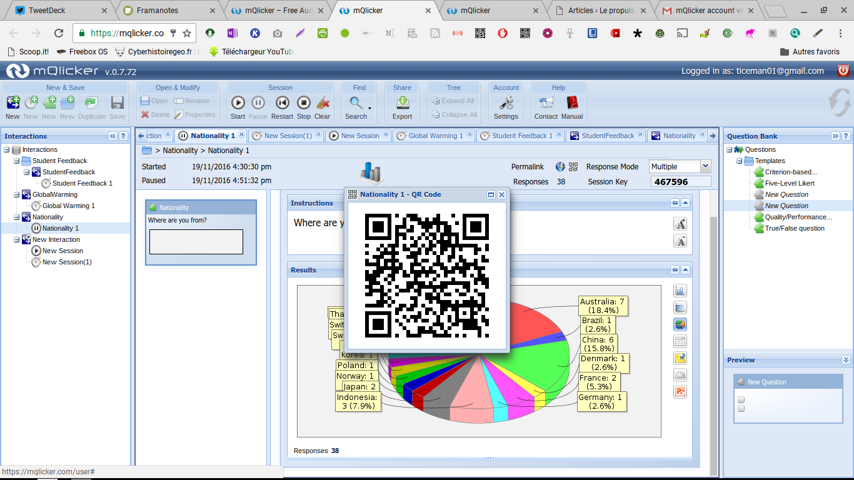Export results to PowerPoint icon
The width and height of the screenshot is (854, 480).
(x=680, y=392)
